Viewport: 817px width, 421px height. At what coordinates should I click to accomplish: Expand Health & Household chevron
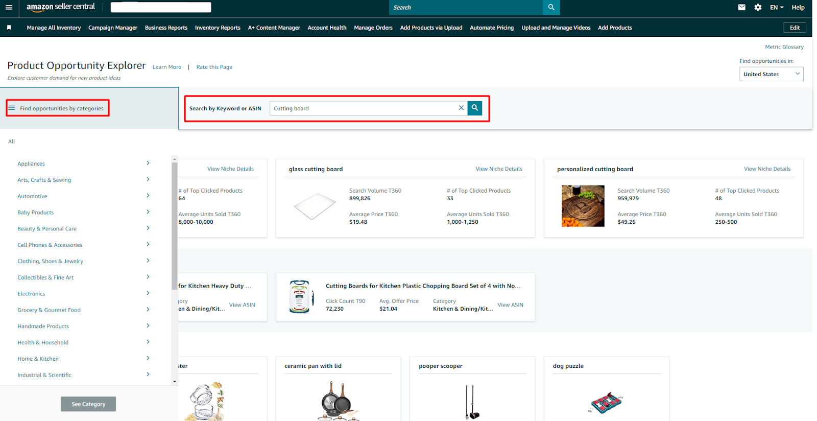pos(148,342)
